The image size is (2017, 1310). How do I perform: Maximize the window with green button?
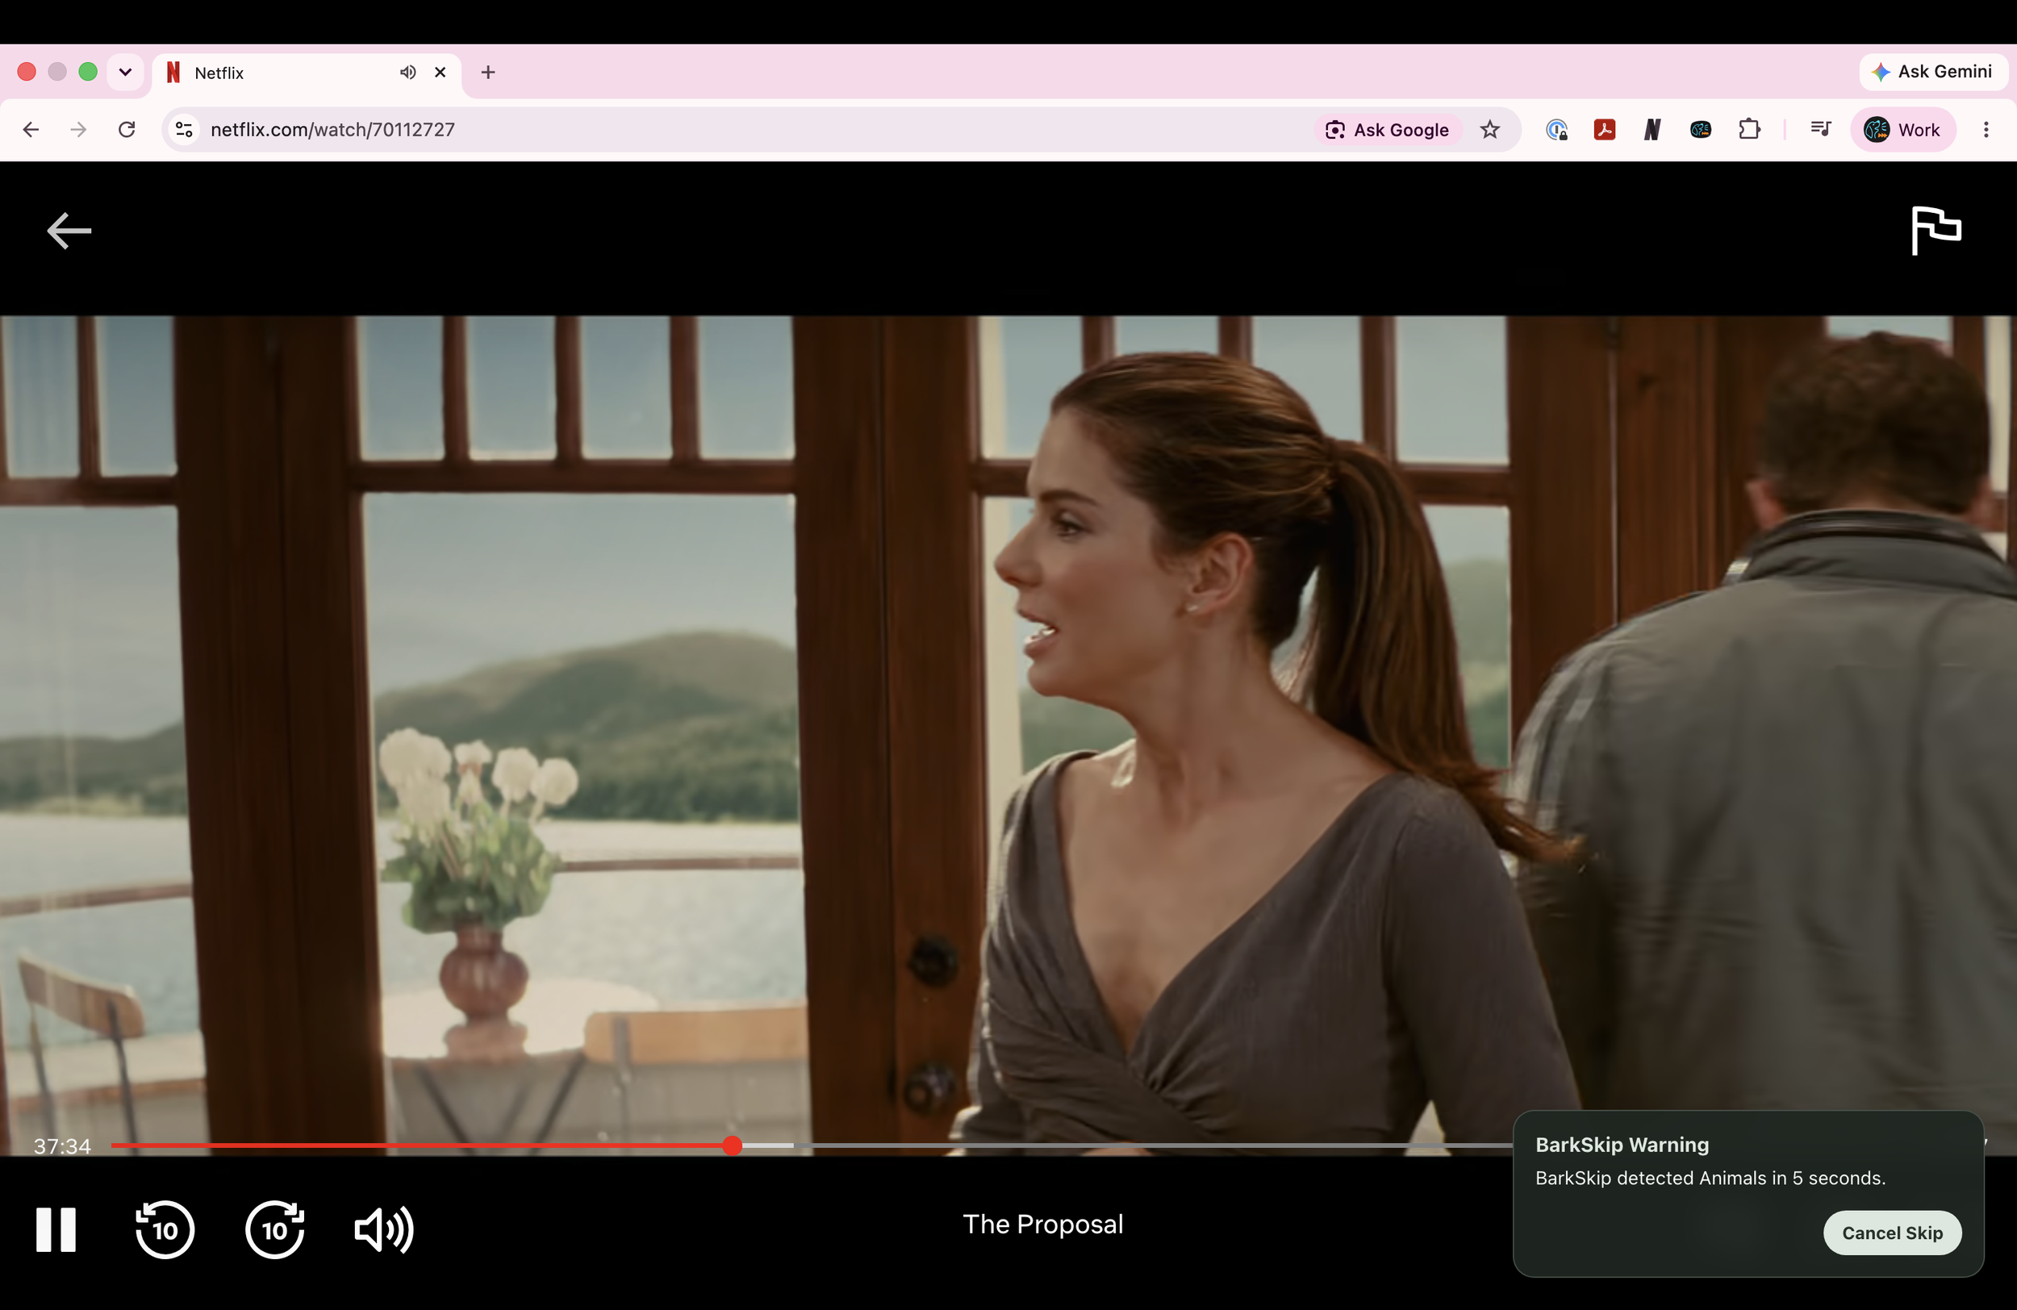click(88, 72)
